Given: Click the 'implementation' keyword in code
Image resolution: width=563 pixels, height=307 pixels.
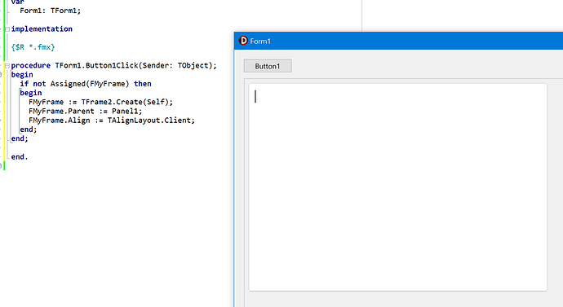Looking at the screenshot, I should coord(42,29).
